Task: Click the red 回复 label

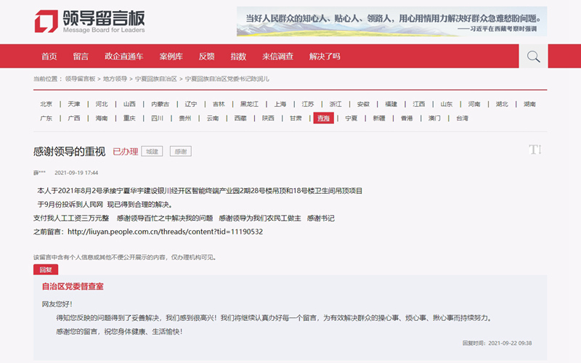Action: (x=45, y=269)
